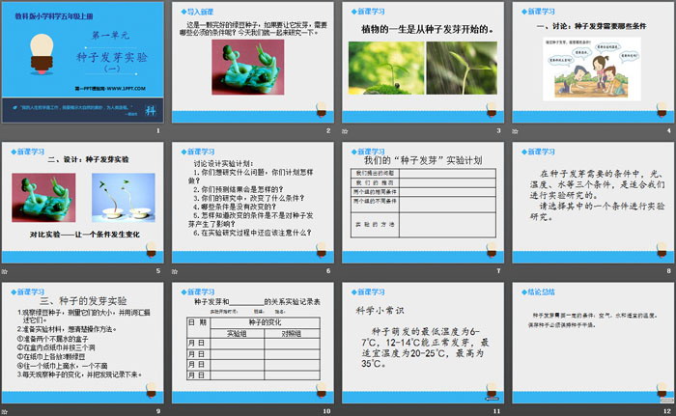Click slide number 2 label

tap(328, 130)
